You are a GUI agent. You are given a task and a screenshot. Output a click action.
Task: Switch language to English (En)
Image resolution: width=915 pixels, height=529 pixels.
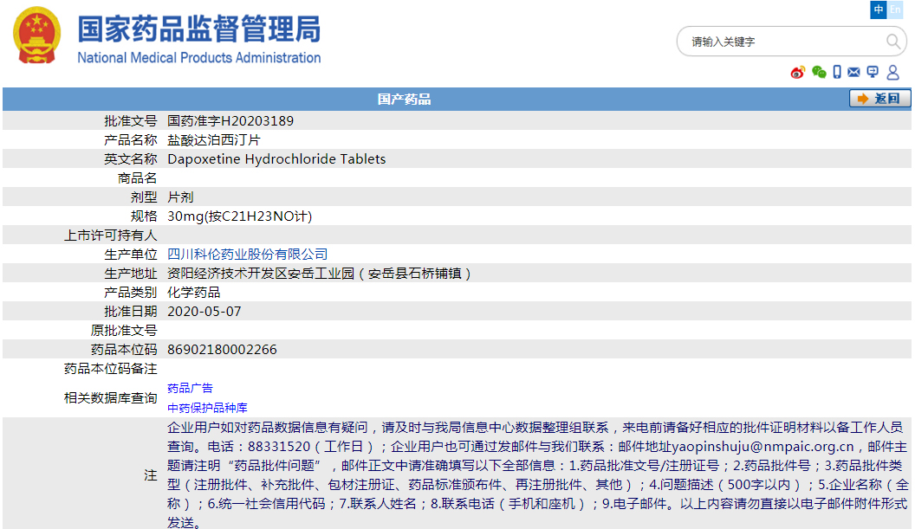point(895,10)
